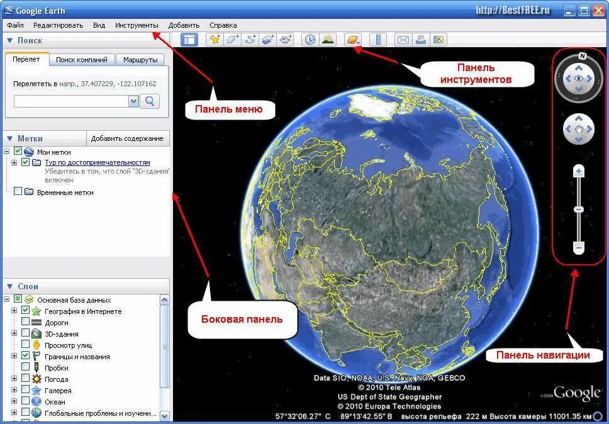Viewport: 609px width, 424px height.
Task: Click the zoom in plus button
Action: coord(579,171)
